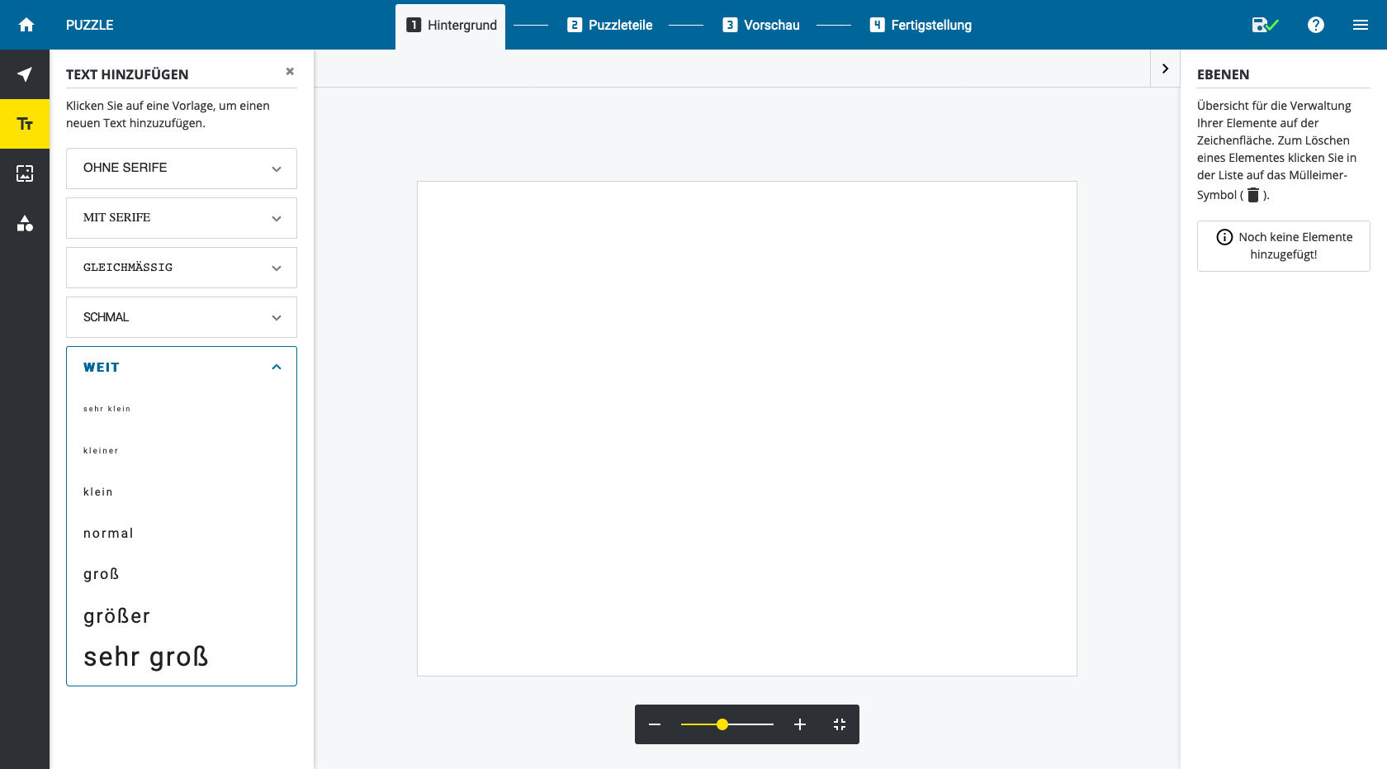Viewport: 1387px width, 769px height.
Task: Click the home icon in top bar
Action: click(26, 25)
